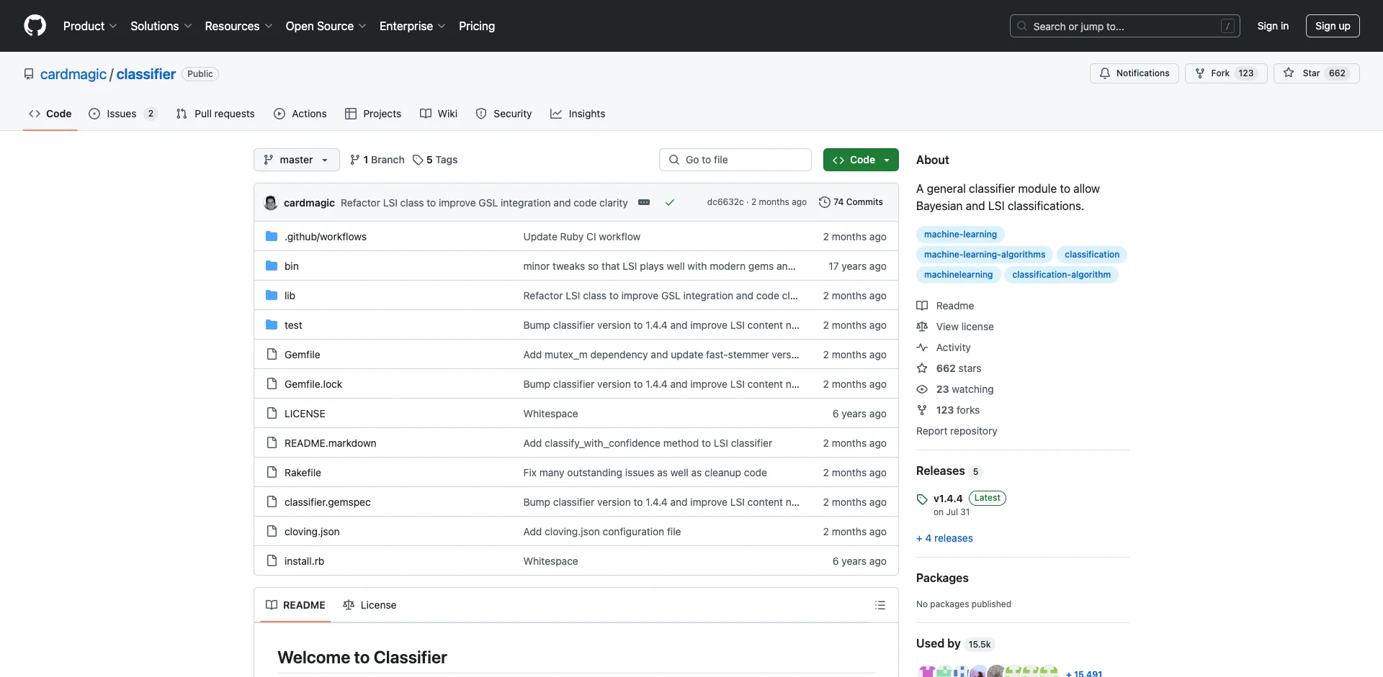The image size is (1383, 677).
Task: Open the Security tab
Action: (x=503, y=114)
